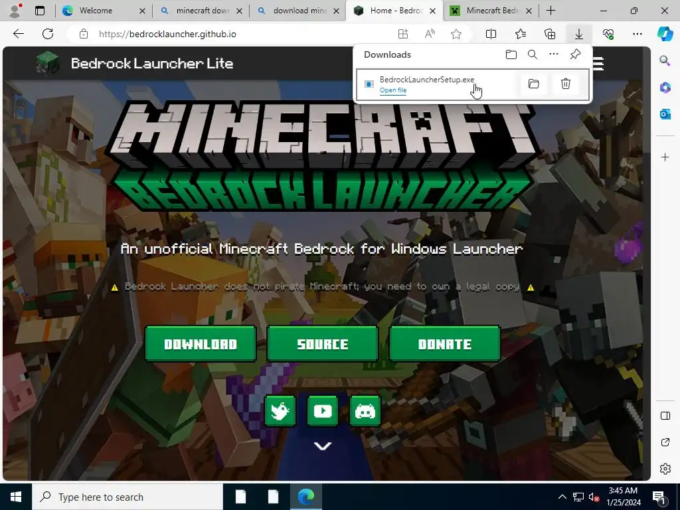The width and height of the screenshot is (680, 510).
Task: Click the muted volume tray icon
Action: coord(594,497)
